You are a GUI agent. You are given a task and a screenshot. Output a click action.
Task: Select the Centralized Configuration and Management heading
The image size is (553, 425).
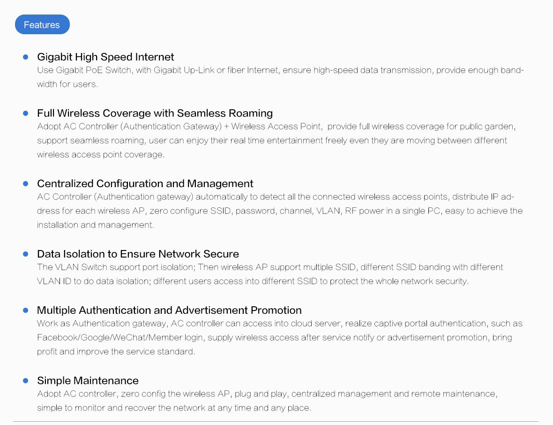pos(145,183)
